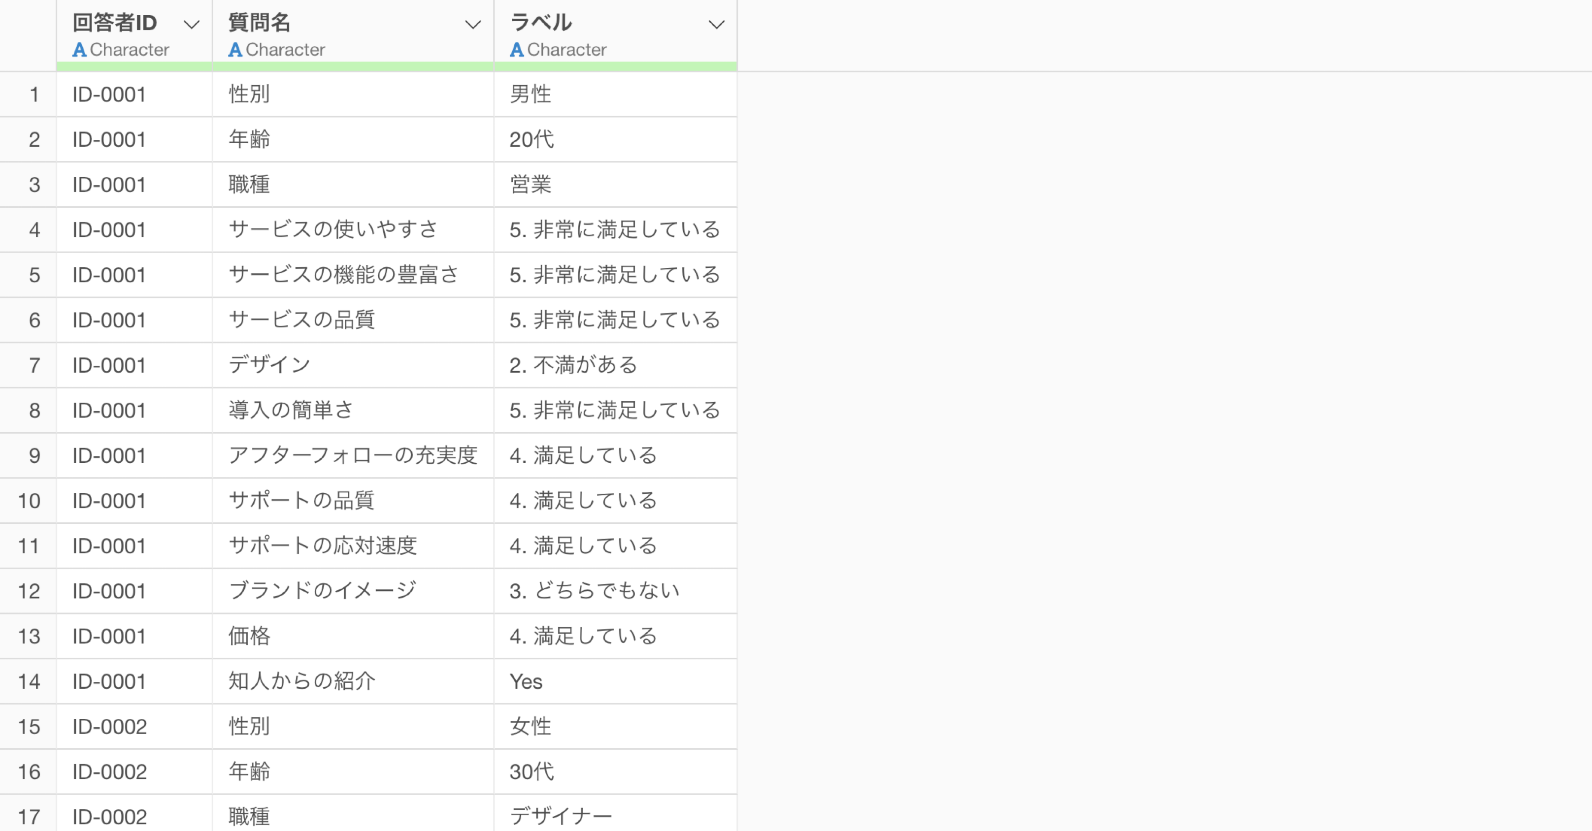Click the Character type icon under ラベル
Viewport: 1592px width, 831px height.
point(517,50)
